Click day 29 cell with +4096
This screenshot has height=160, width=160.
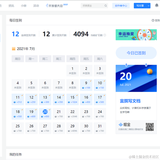[72, 128]
